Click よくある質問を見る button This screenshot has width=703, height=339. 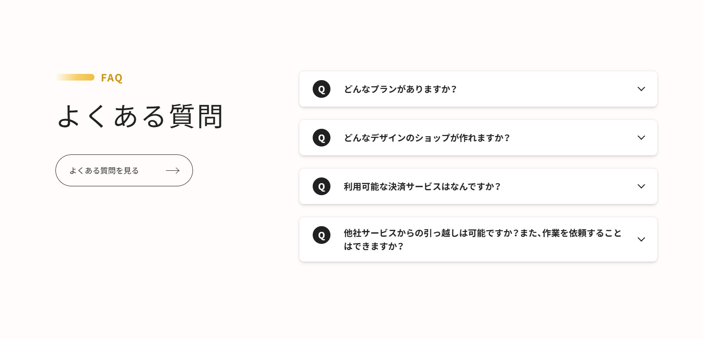(124, 170)
